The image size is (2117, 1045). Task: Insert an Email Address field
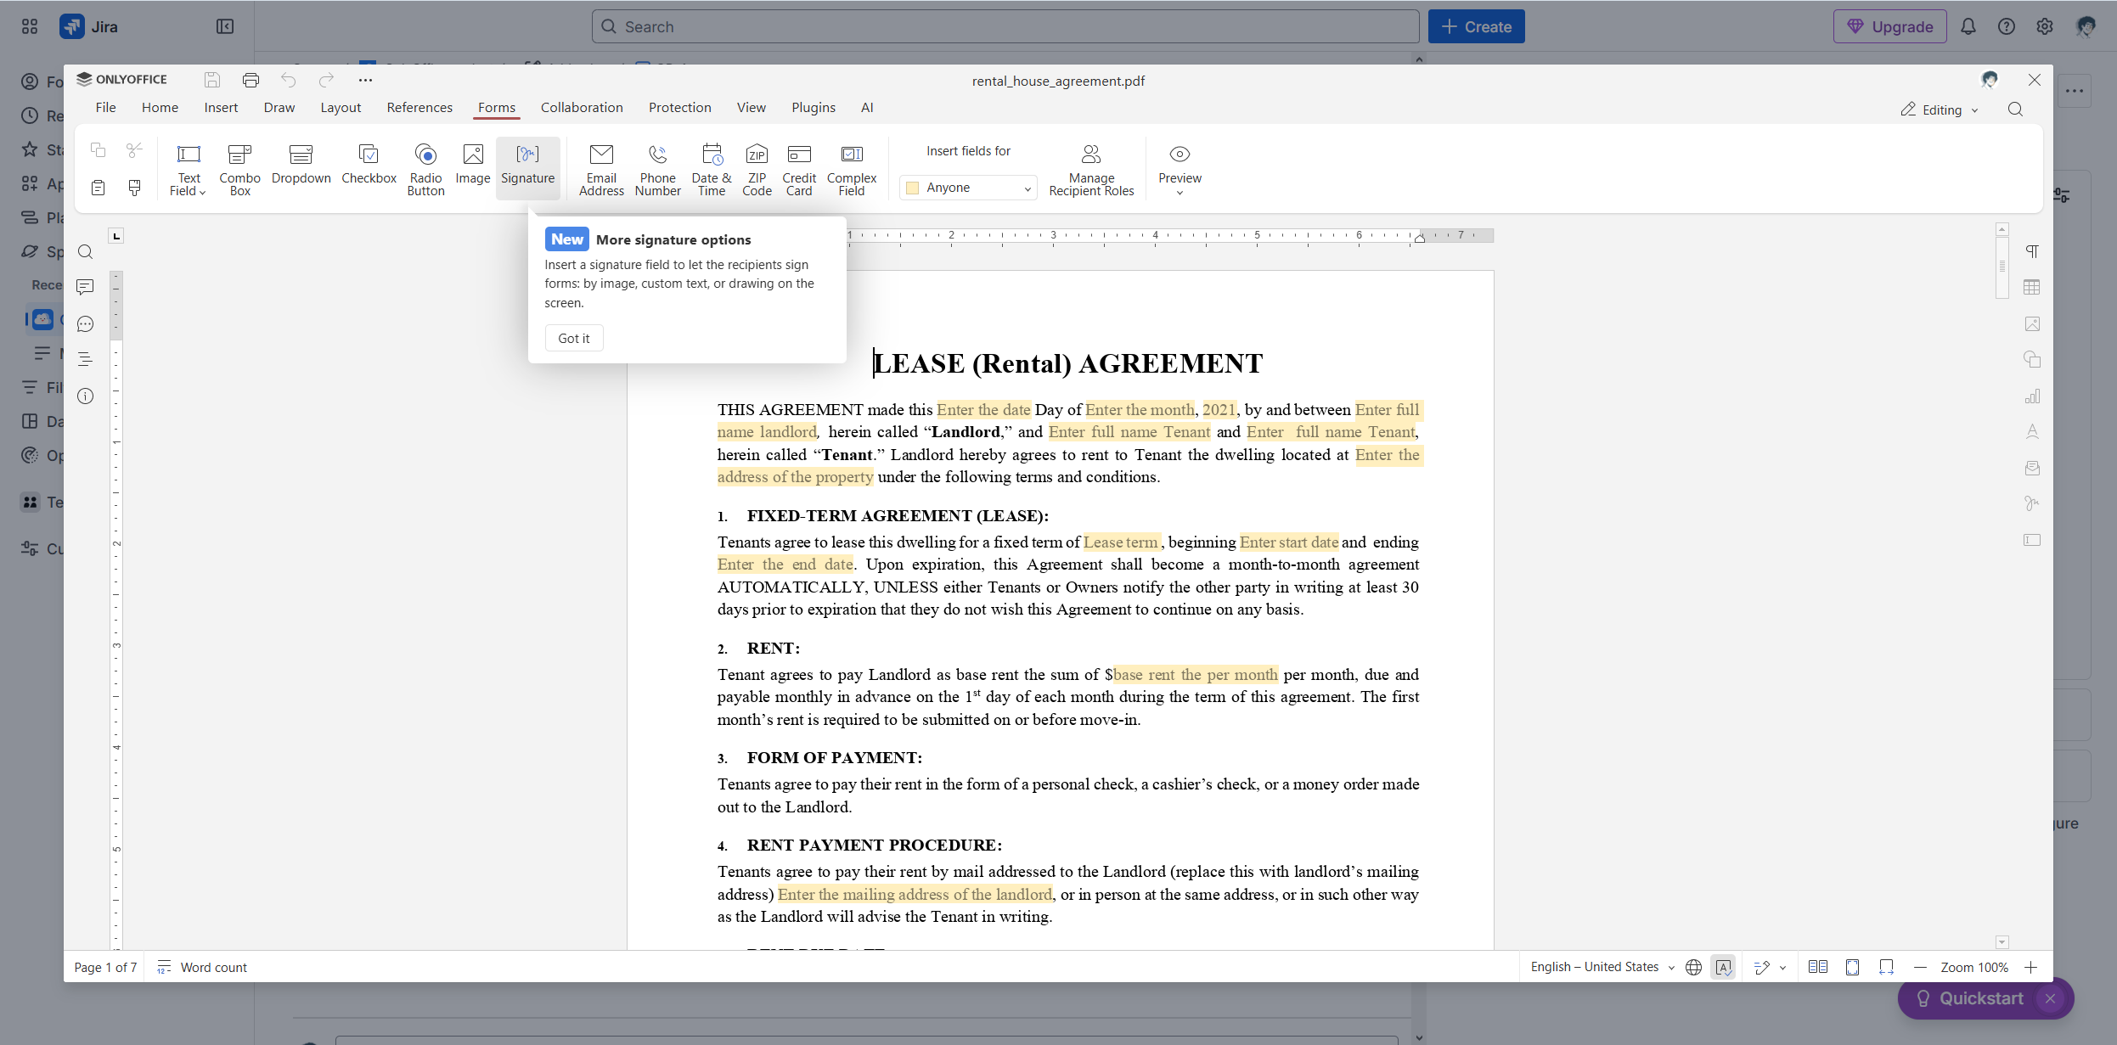[601, 168]
